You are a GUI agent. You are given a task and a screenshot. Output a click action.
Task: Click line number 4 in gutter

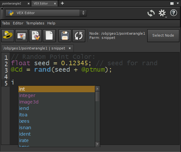[6, 77]
